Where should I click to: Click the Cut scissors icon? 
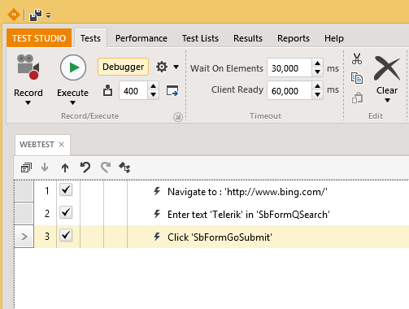click(x=357, y=59)
